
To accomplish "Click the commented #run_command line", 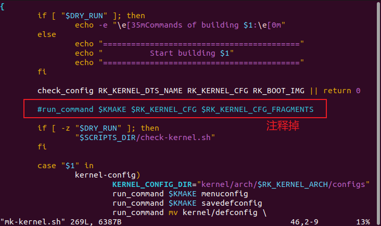I will [x=175, y=109].
